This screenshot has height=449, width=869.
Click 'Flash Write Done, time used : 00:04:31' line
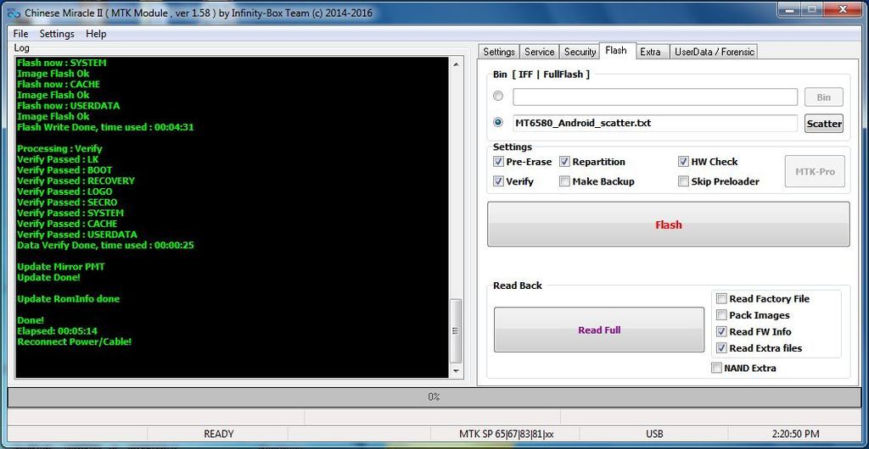tap(105, 127)
